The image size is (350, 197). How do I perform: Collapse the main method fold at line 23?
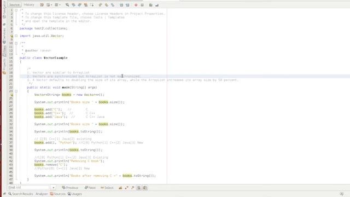(x=16, y=91)
